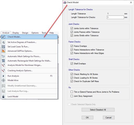The image size is (134, 125).
Task: Click the Check Model checkmark icon
Action: (x=3, y=37)
